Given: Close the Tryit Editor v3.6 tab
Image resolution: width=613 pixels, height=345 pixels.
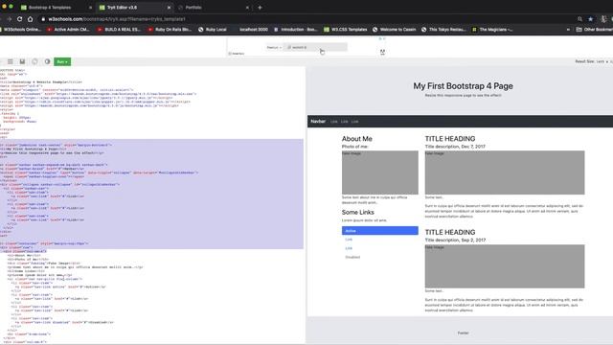Looking at the screenshot, I should coord(169,8).
